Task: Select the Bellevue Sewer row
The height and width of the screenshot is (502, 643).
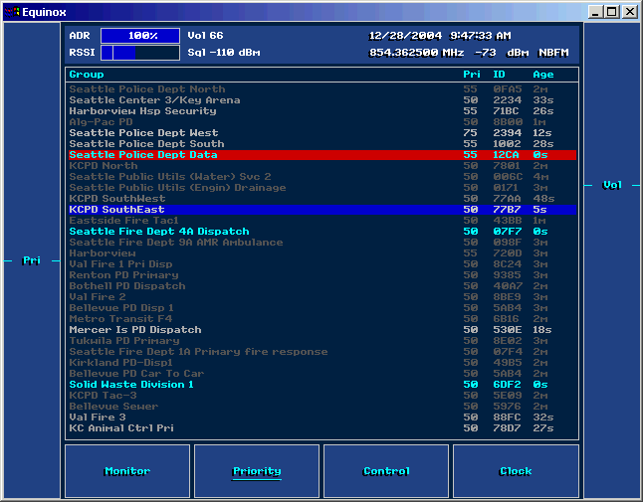Action: pos(322,407)
